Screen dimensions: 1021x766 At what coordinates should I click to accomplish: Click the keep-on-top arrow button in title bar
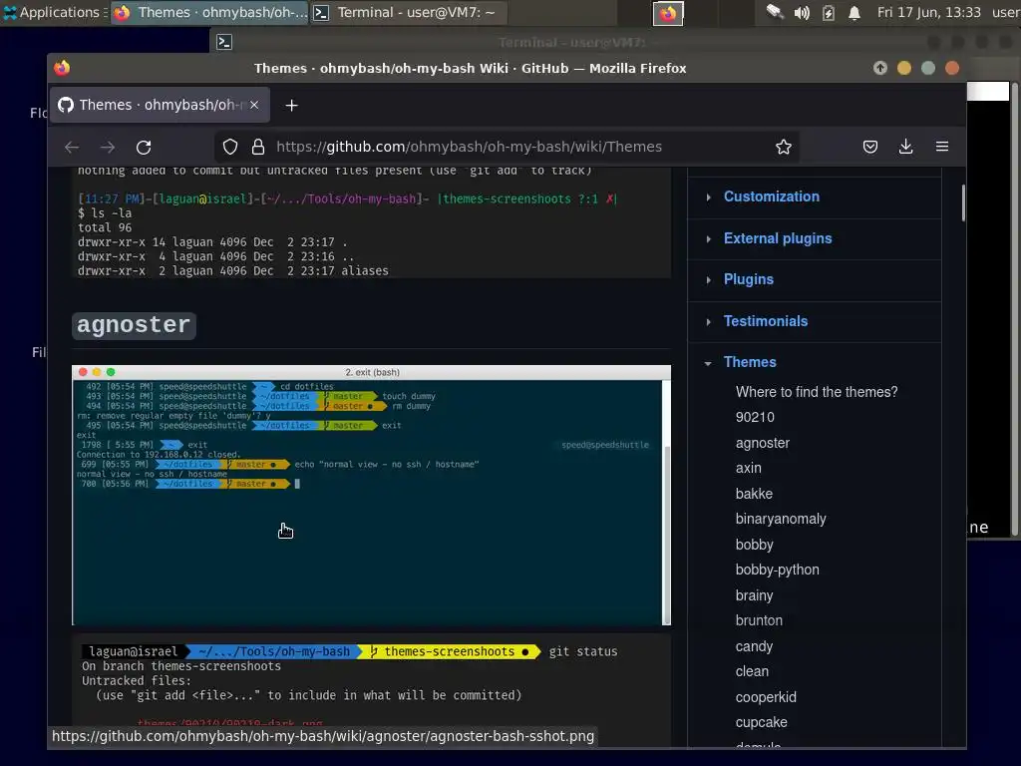880,68
